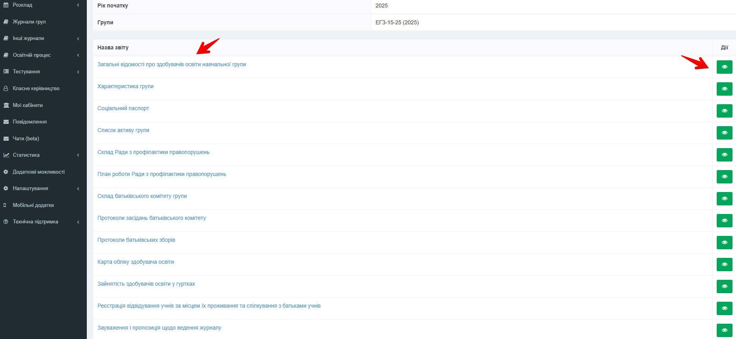Expand the Технічна підтримка sidebar item
Viewport: 736px width, 339px height.
tap(35, 222)
